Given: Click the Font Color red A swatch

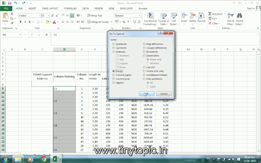Looking at the screenshot, I should pos(54,22).
